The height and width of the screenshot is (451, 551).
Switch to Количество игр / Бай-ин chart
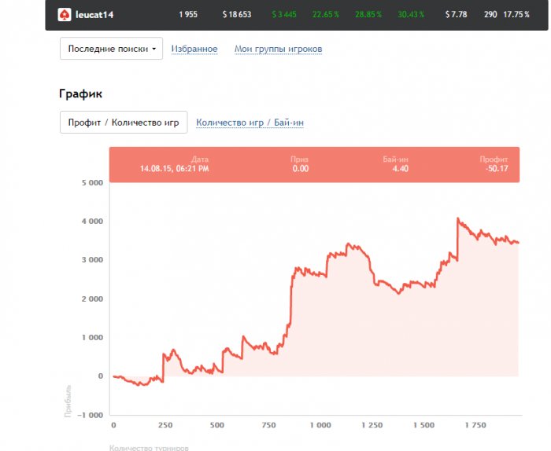[250, 123]
